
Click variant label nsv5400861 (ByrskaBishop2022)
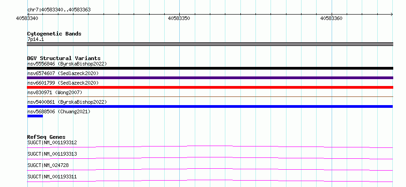(67, 102)
